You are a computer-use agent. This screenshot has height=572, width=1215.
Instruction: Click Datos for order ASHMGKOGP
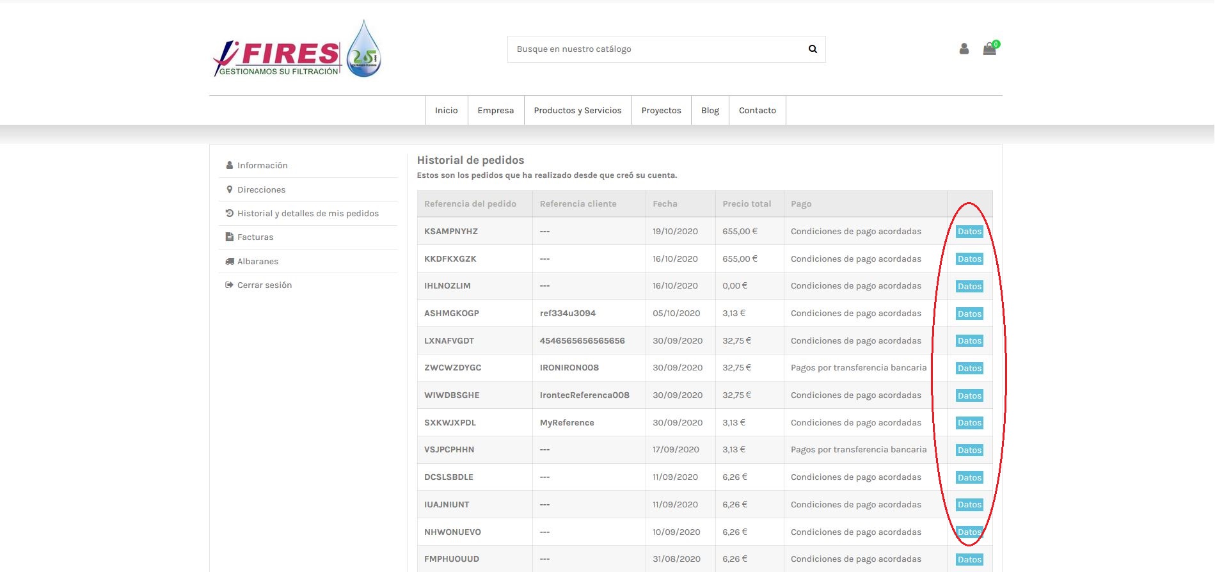[x=969, y=314]
